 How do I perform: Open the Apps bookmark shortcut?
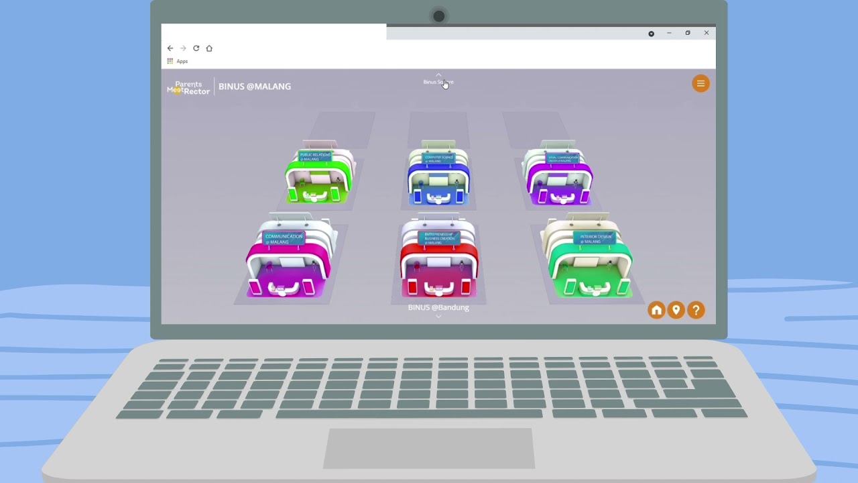(x=178, y=61)
